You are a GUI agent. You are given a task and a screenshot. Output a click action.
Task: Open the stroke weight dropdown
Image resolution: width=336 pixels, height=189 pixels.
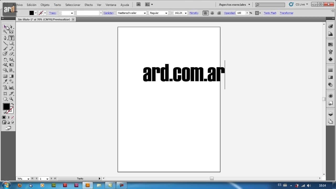tap(72, 13)
